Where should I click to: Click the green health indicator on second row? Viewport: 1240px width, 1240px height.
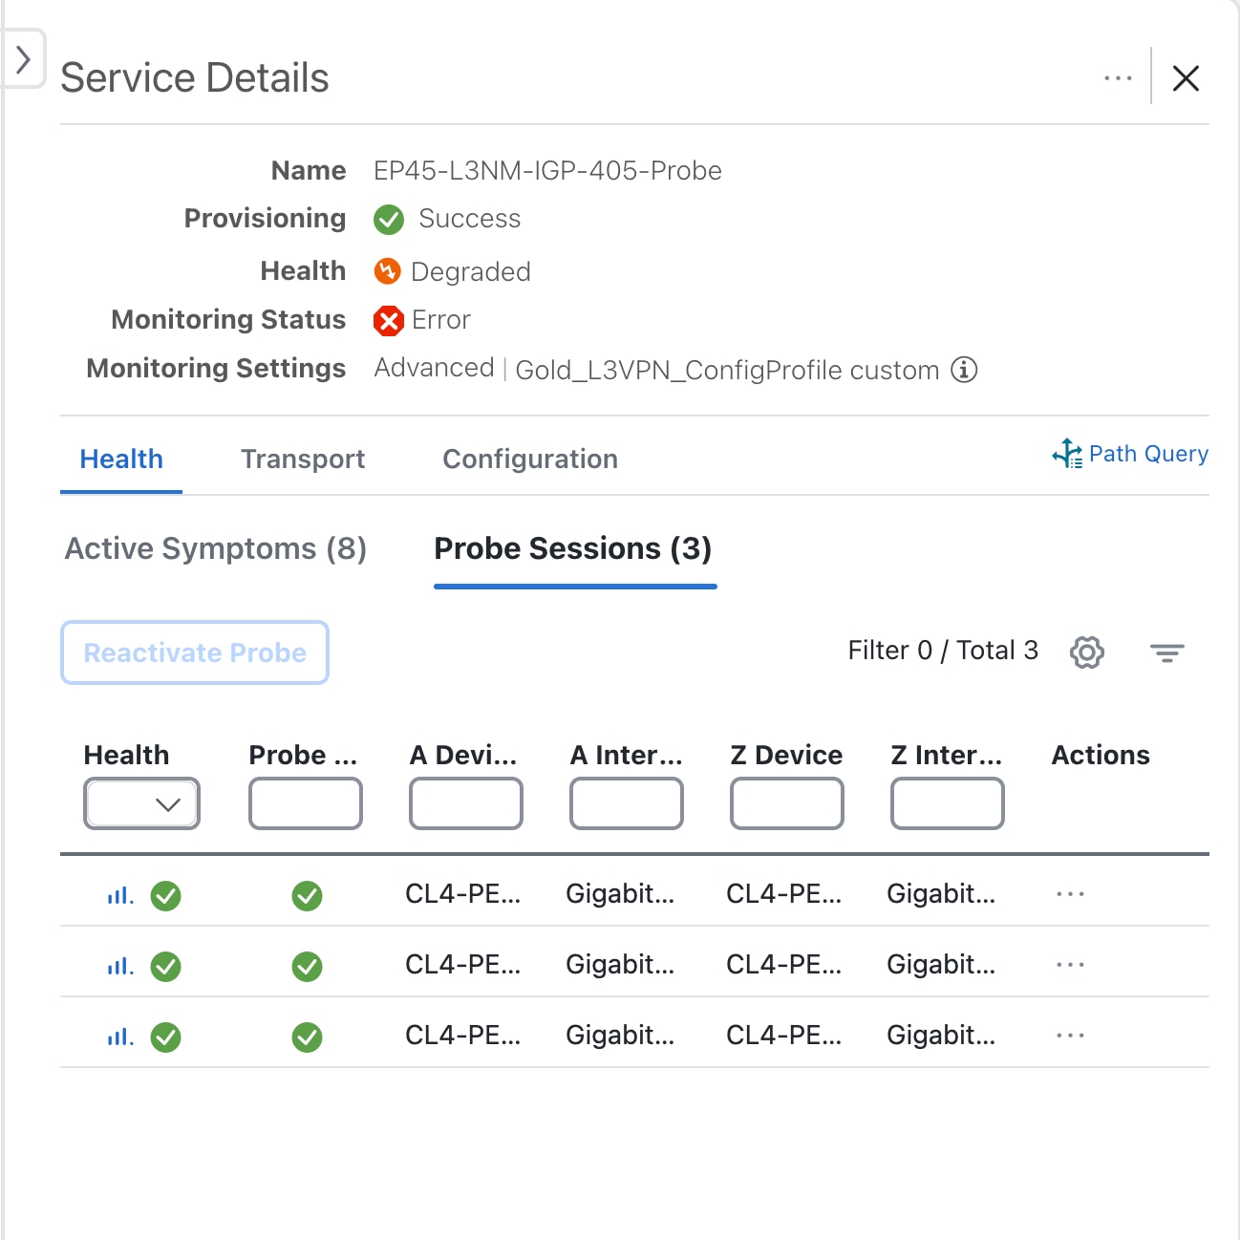[165, 965]
